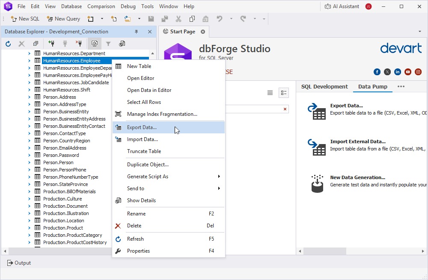Switch to plain list view on Start Page
The width and height of the screenshot is (428, 280).
270,93
